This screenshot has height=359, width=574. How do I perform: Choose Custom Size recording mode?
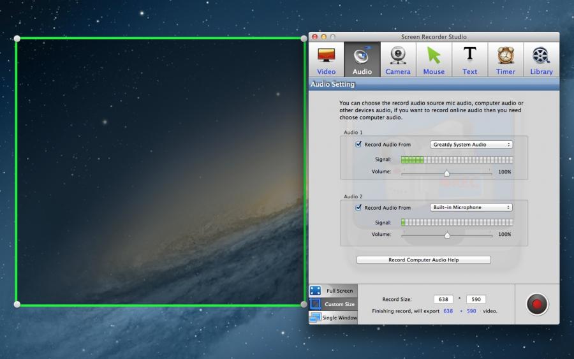pyautogui.click(x=333, y=304)
